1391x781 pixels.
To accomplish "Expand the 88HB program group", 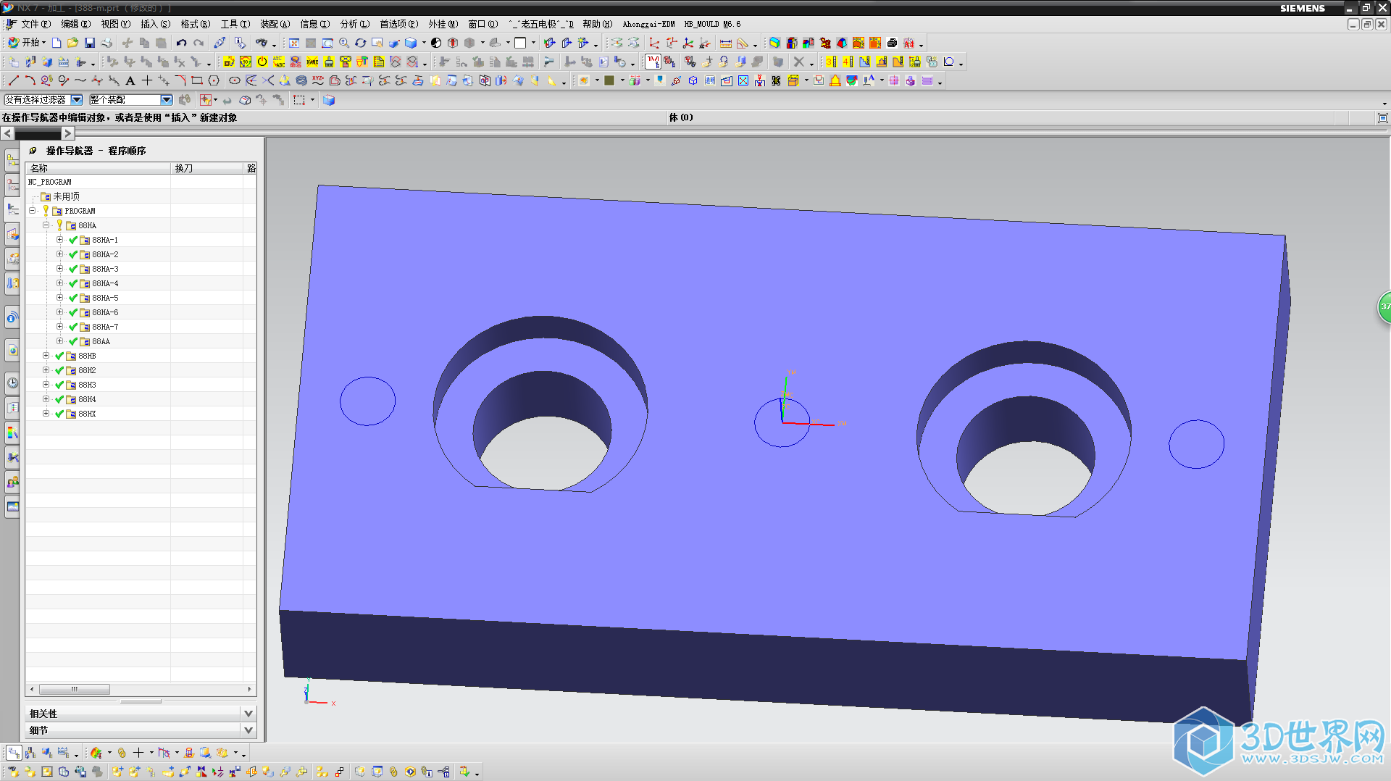I will pos(46,356).
